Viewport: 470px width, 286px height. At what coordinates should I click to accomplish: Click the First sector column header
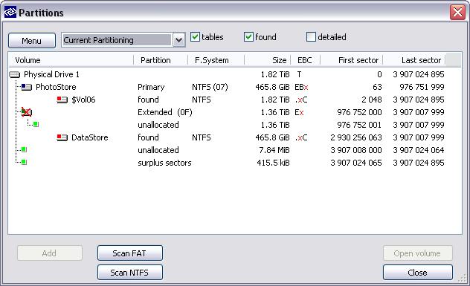[x=352, y=60]
